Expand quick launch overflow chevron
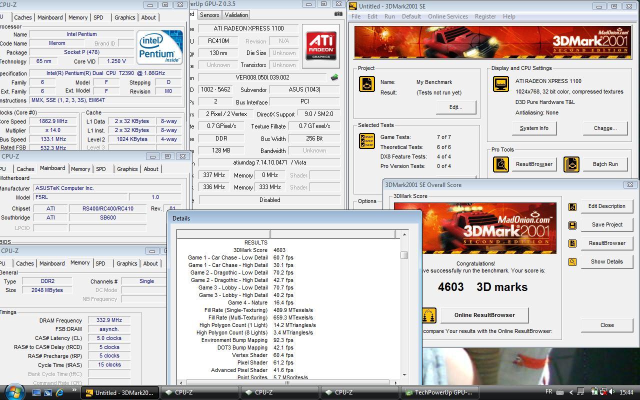This screenshot has width=640, height=400. click(74, 390)
